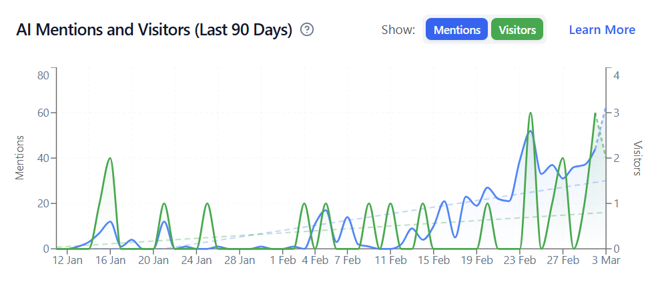
Task: Open the Learn More link
Action: pos(601,30)
